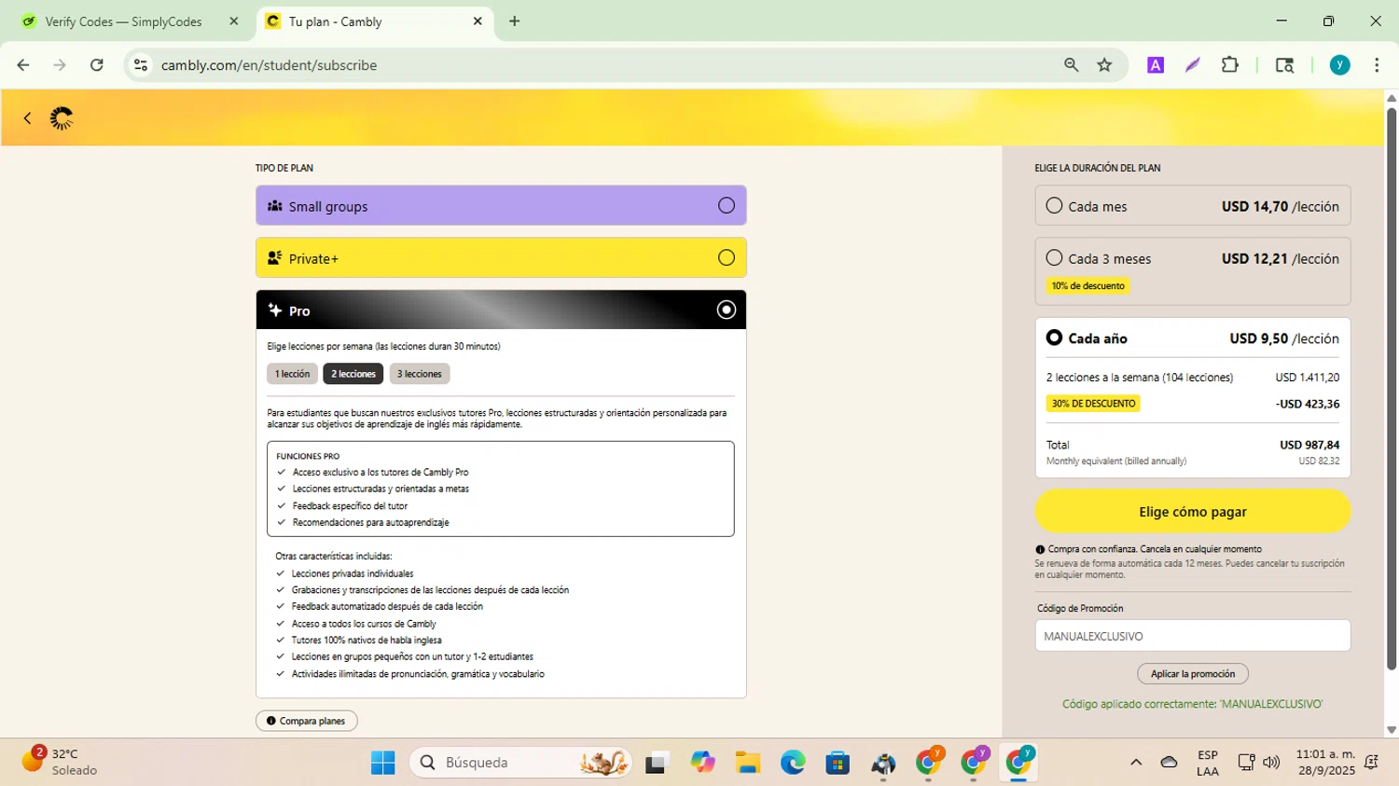Open the tab search icon in toolbar
Image resolution: width=1399 pixels, height=786 pixels.
tap(1285, 65)
